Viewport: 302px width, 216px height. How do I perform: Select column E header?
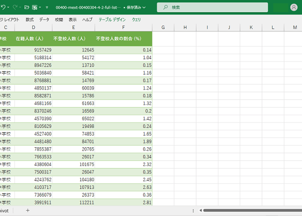(74, 27)
